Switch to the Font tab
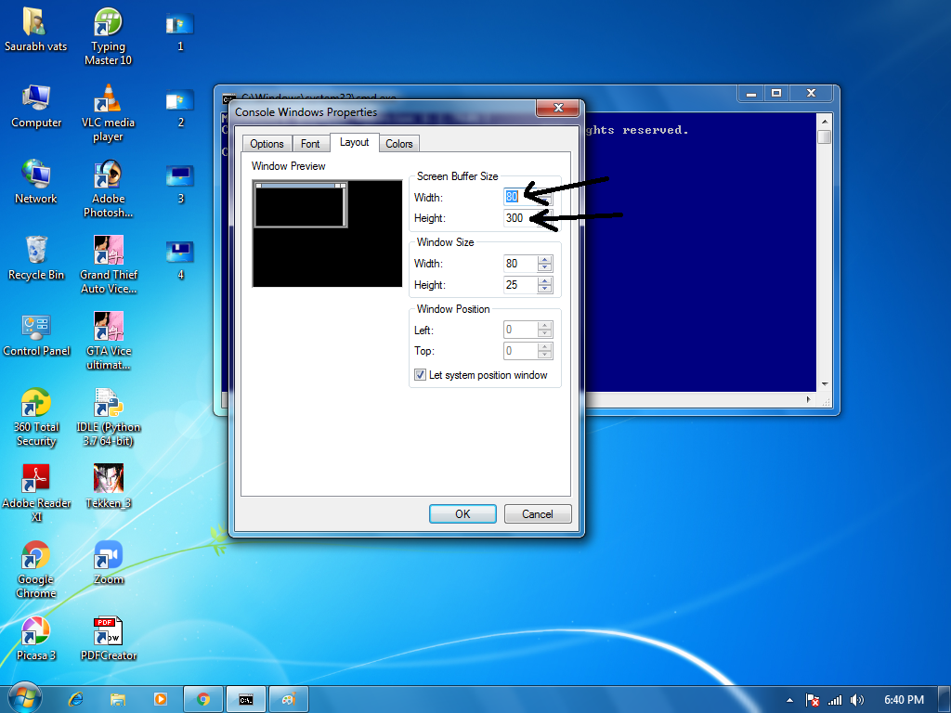Screen dimensions: 951x713 (311, 144)
